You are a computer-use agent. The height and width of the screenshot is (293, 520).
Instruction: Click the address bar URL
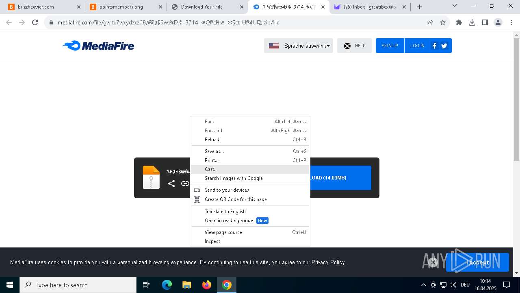coord(169,22)
